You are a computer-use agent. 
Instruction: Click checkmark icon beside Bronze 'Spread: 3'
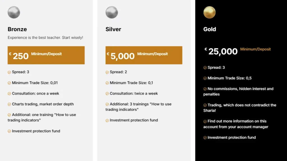click(9, 72)
